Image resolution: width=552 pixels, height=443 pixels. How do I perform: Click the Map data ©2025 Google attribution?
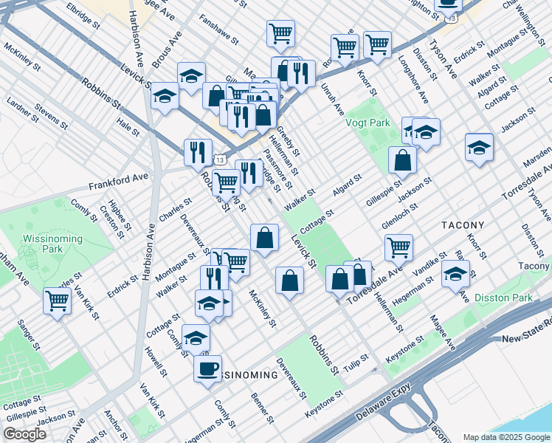[507, 438]
